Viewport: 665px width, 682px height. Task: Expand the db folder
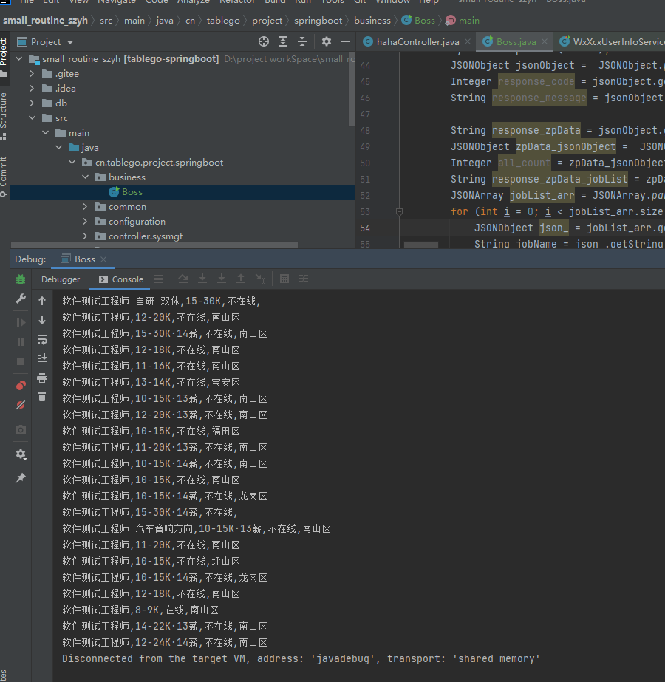point(32,103)
